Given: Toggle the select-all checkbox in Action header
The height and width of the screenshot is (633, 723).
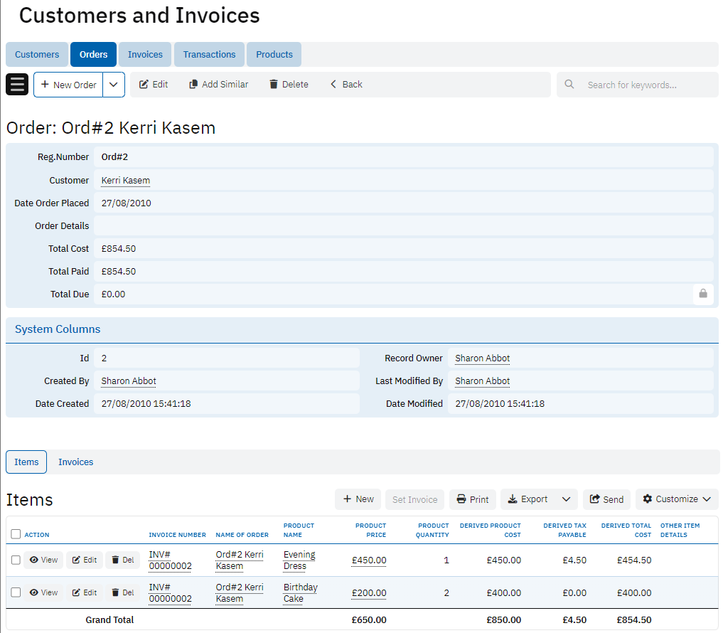Looking at the screenshot, I should (16, 534).
